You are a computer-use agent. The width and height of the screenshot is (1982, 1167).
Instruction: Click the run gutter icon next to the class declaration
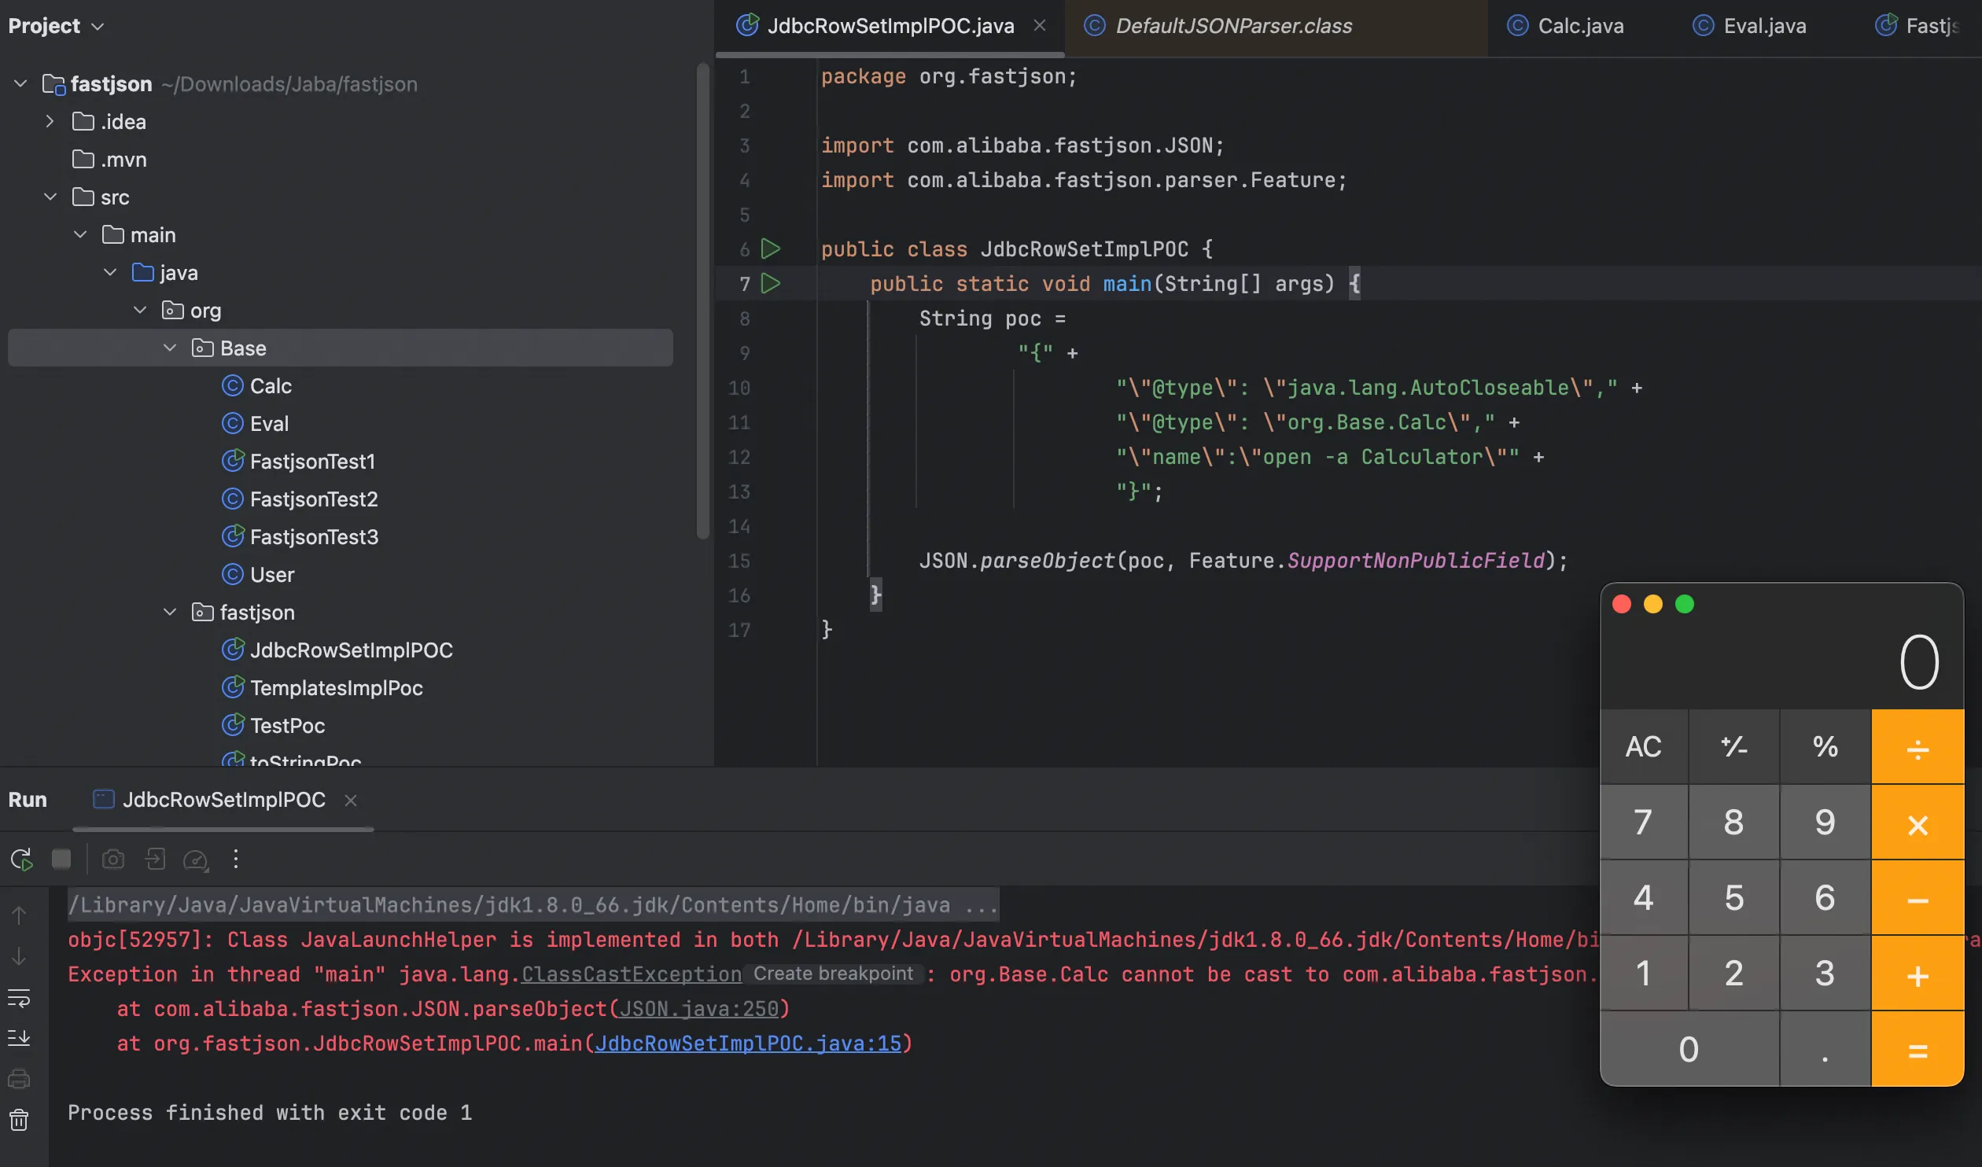pos(771,248)
